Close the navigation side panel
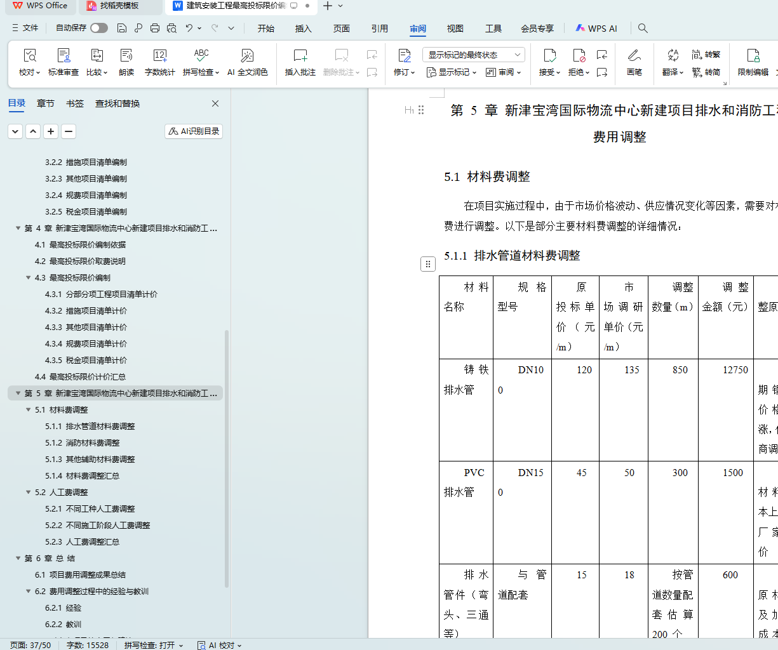The image size is (778, 650). click(215, 103)
